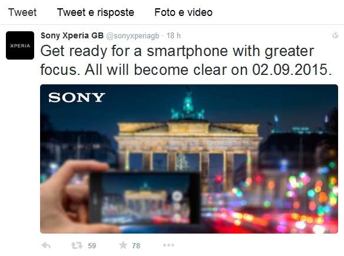The width and height of the screenshot is (344, 256).
Task: Click colorful bokeh lights in the photo
Action: [307, 193]
